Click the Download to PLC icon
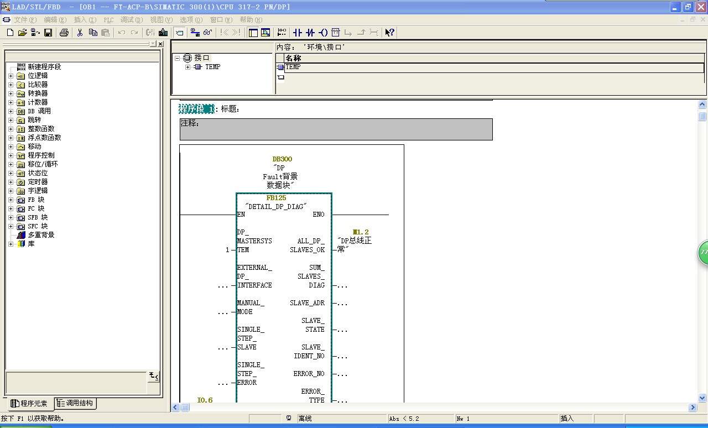Screen dimensions: 708x428 (164, 33)
